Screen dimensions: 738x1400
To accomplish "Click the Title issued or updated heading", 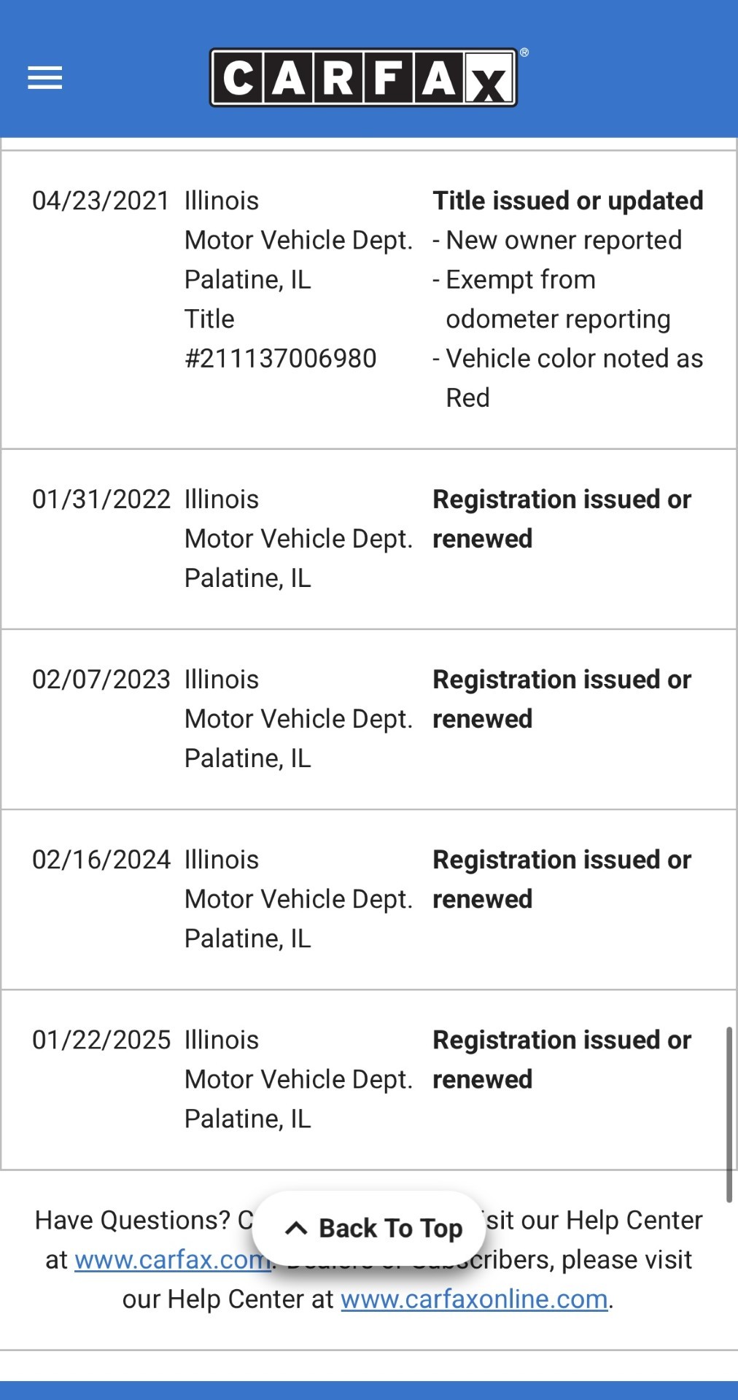I will [x=567, y=201].
